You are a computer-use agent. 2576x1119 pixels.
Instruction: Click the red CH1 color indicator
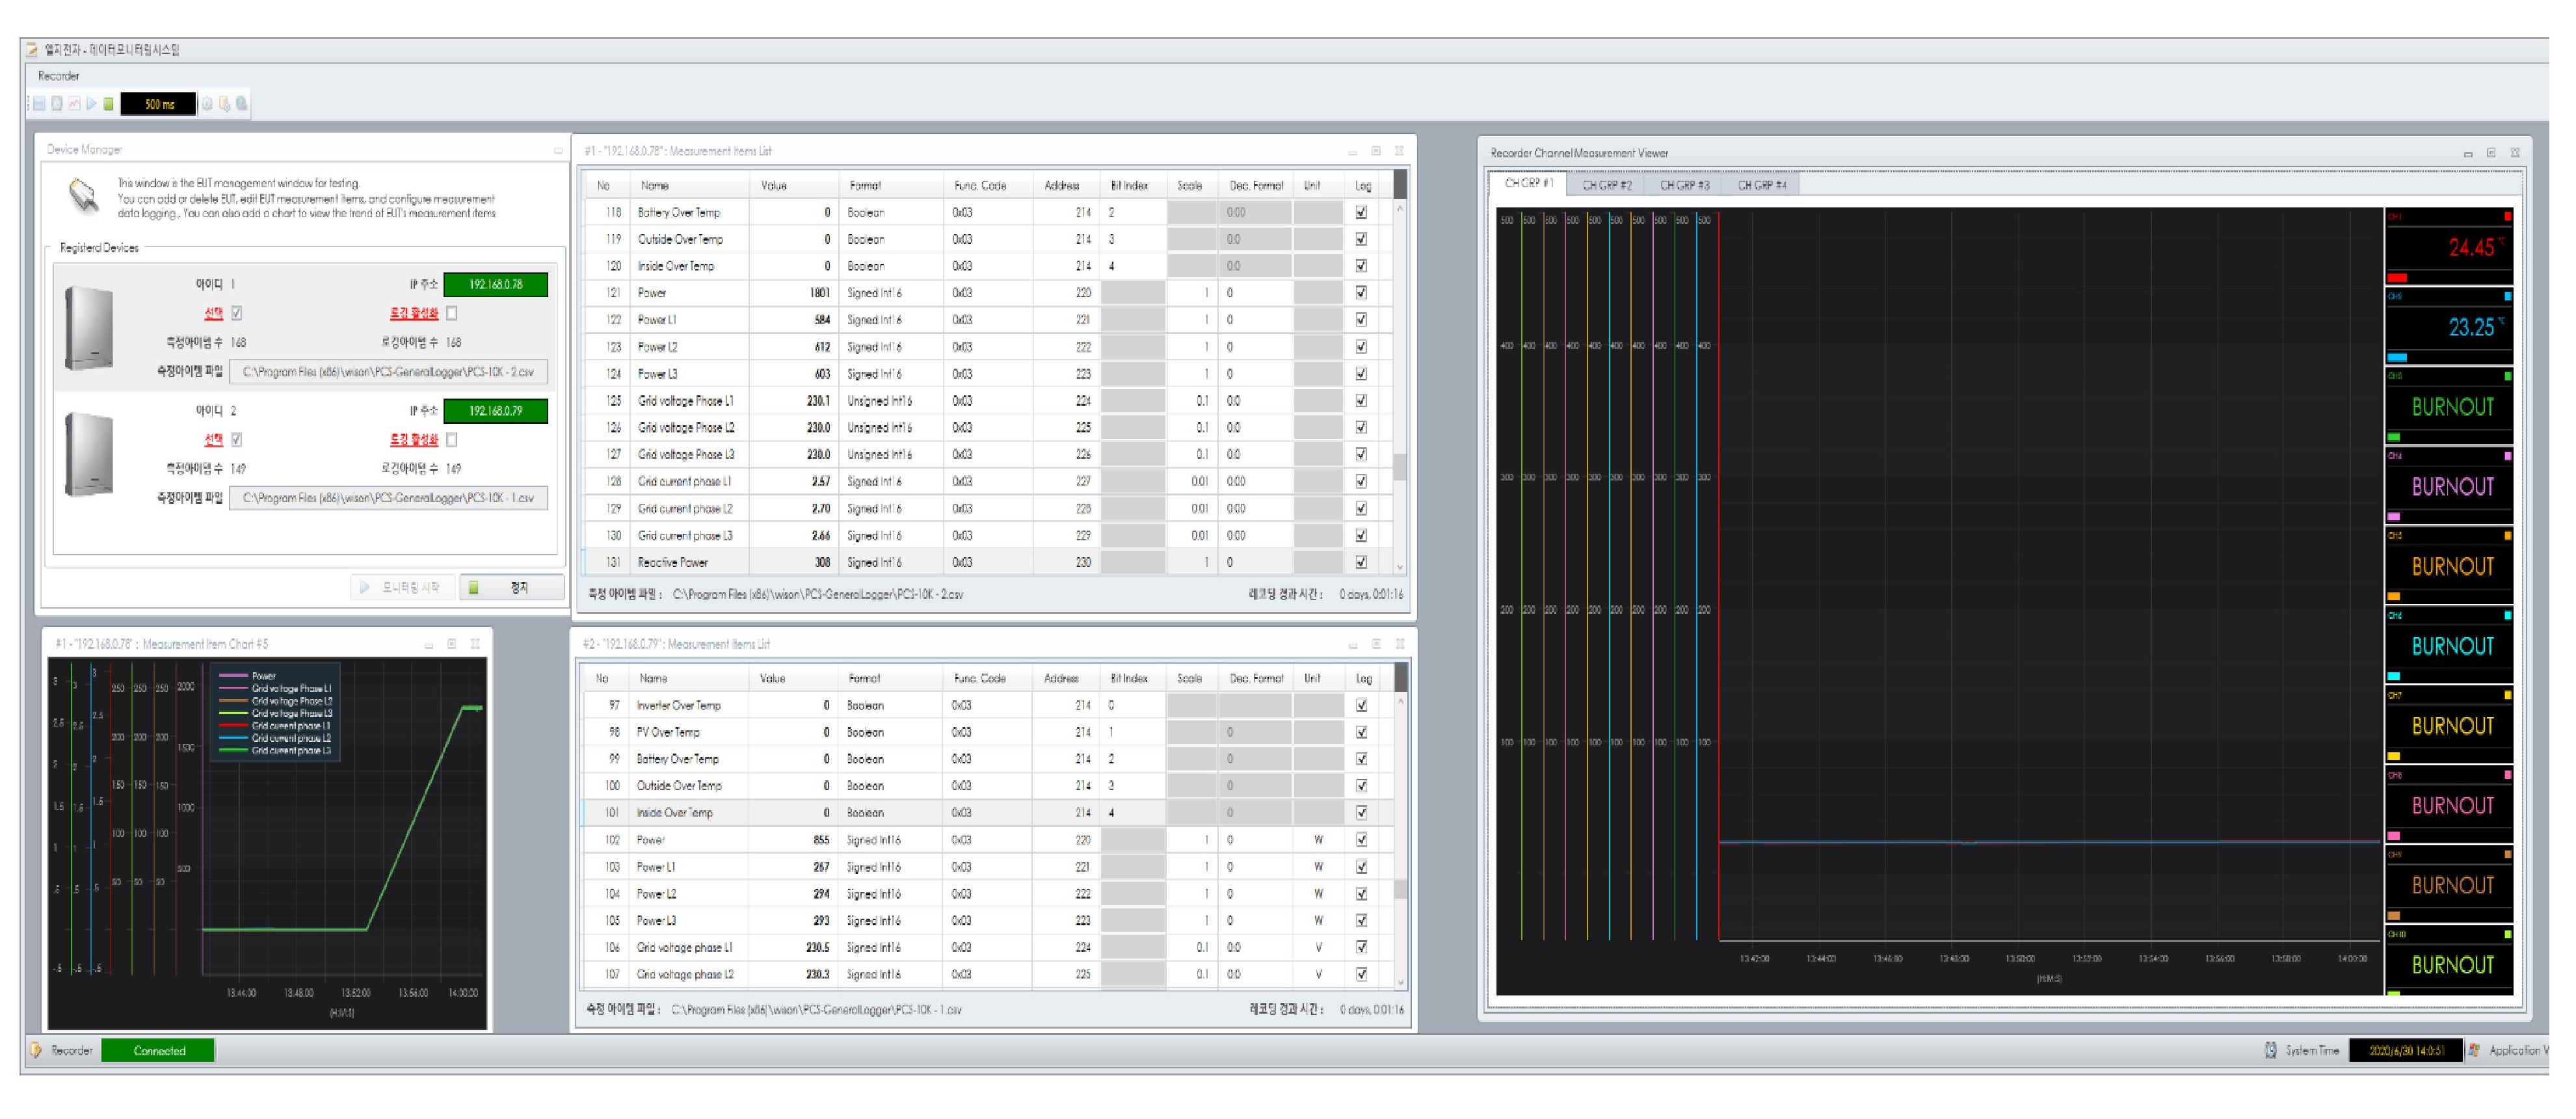(x=2507, y=217)
